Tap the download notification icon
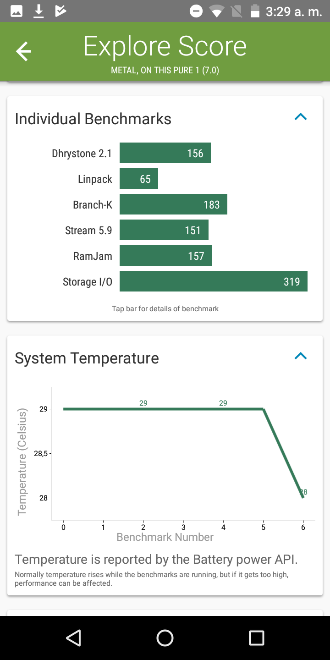Viewport: 330px width, 660px height. pyautogui.click(x=39, y=11)
